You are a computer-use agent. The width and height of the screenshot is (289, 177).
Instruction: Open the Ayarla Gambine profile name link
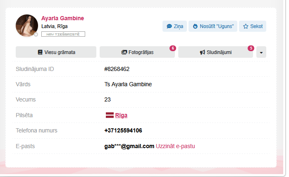click(x=62, y=18)
